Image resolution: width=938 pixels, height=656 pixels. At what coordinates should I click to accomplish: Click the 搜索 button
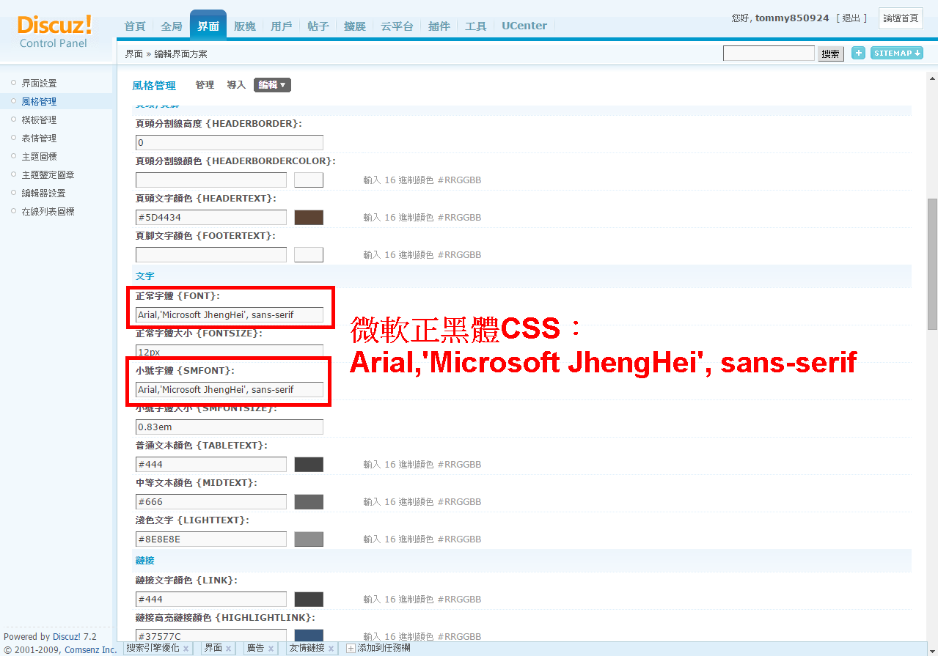click(x=831, y=54)
